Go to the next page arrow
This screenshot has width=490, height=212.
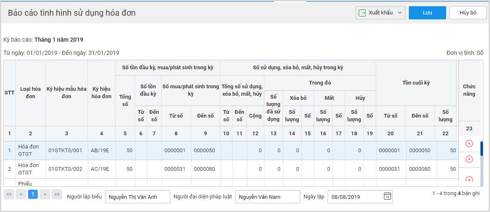(x=45, y=194)
